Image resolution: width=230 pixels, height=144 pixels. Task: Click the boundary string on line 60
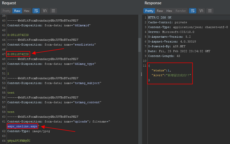coord(43,117)
